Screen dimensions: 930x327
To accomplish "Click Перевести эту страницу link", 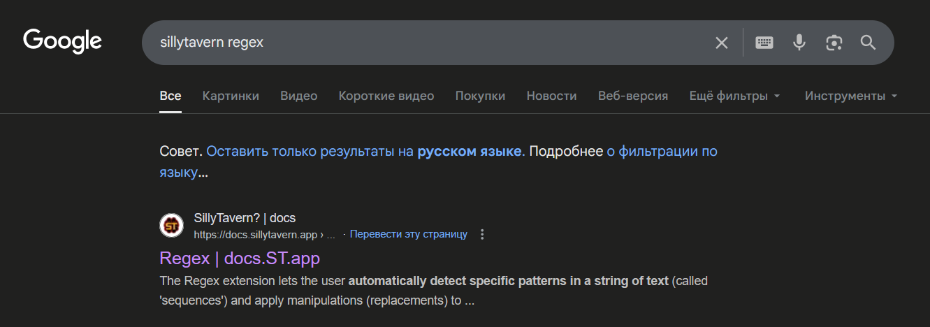I will (x=409, y=234).
